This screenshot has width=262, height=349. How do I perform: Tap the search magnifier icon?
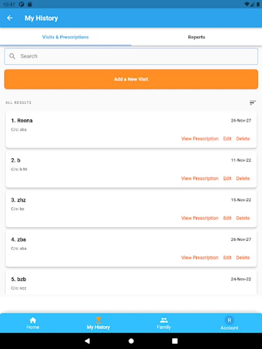point(12,56)
